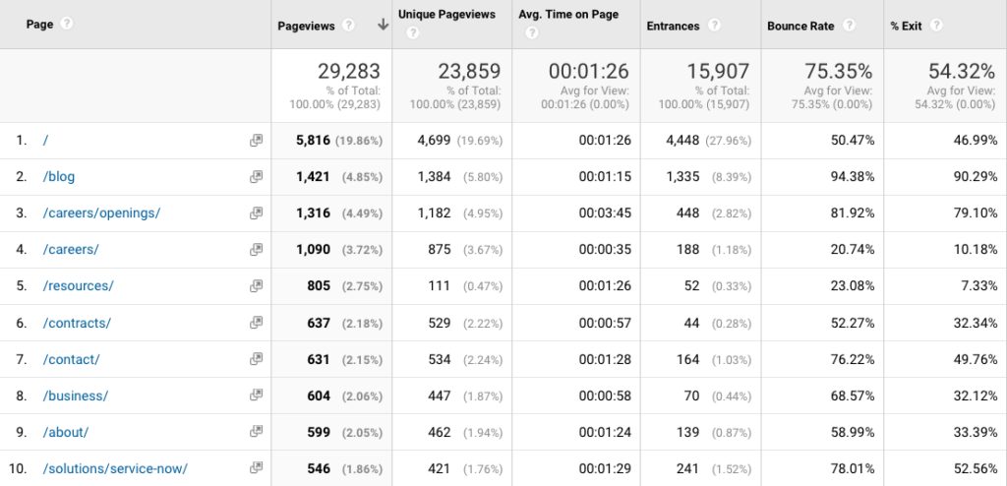Screen dimensions: 1007x486
Task: Sort by Avg. Time on Page header
Action: coord(568,14)
